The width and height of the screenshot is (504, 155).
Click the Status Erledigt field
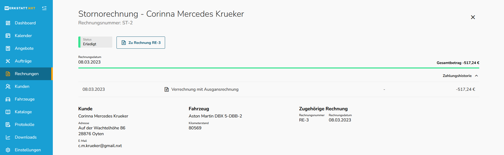point(95,42)
